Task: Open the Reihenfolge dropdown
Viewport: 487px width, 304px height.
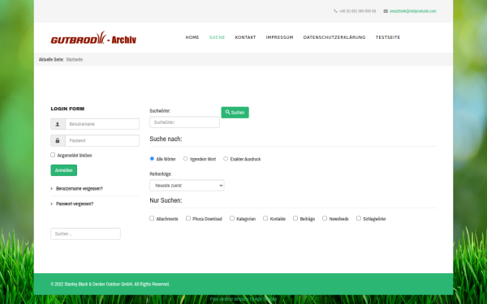Action: point(187,186)
